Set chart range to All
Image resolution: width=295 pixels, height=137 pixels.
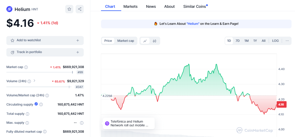click(x=264, y=41)
